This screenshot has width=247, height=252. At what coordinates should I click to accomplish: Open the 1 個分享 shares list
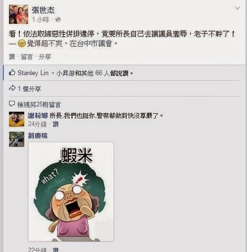click(x=29, y=89)
